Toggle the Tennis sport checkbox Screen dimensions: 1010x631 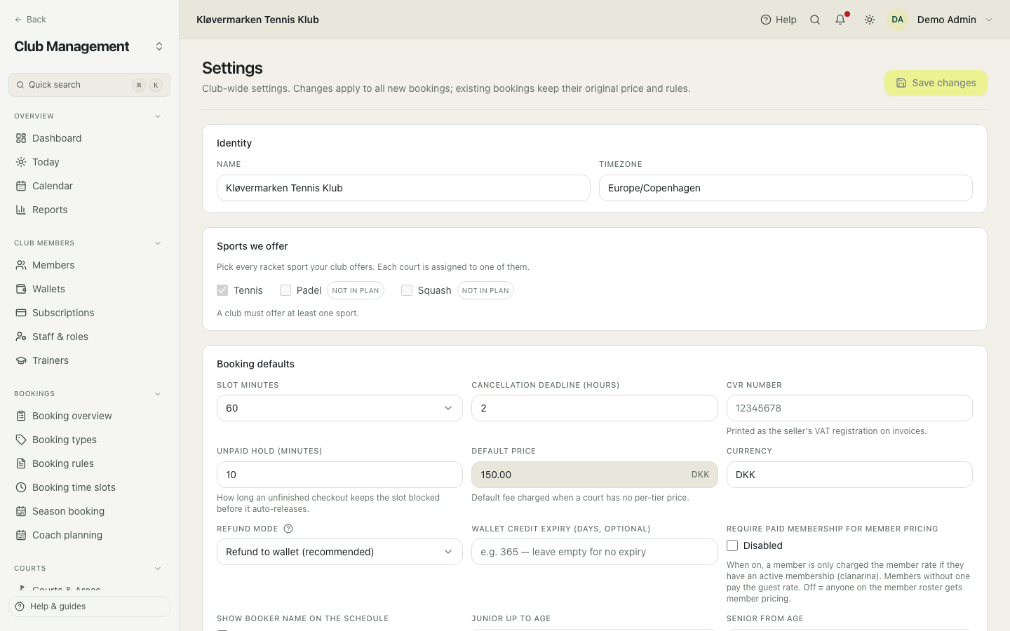[222, 290]
